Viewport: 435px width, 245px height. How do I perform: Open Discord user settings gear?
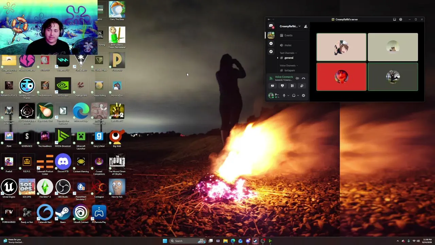(303, 96)
